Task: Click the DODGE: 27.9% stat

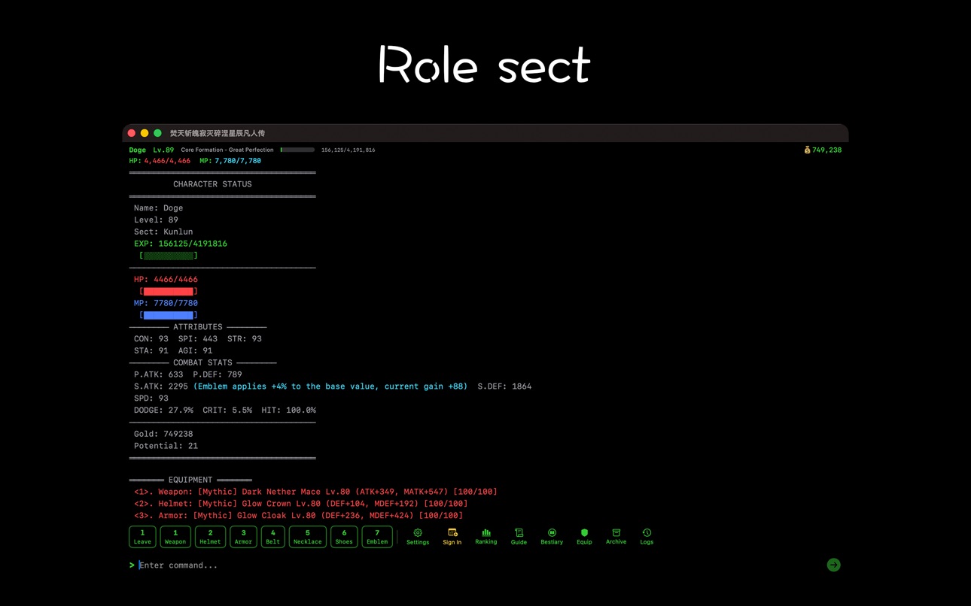Action: (x=163, y=411)
